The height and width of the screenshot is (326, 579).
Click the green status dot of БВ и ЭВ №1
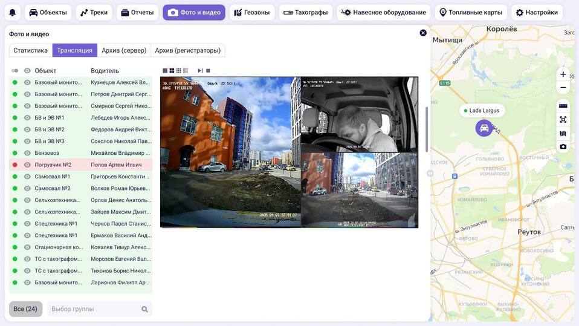tap(15, 117)
